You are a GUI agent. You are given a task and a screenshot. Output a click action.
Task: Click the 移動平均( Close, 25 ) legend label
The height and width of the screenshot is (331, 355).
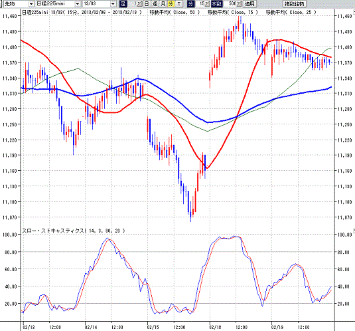coord(291,12)
